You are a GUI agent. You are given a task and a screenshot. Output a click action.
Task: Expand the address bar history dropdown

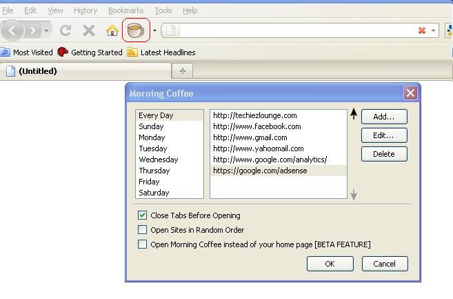click(433, 30)
